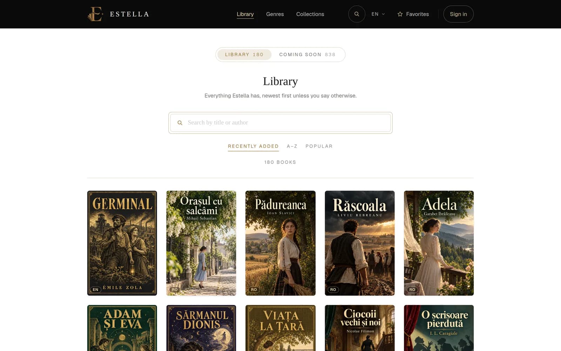Image resolution: width=561 pixels, height=351 pixels.
Task: Open the Orașul cu salcâmi book cover
Action: point(201,243)
